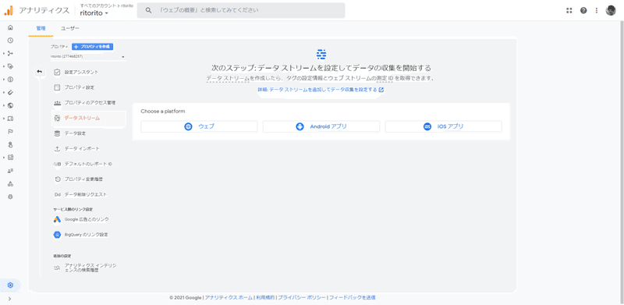Expand the Acquisition section arrow
The image size is (624, 305).
(4, 53)
